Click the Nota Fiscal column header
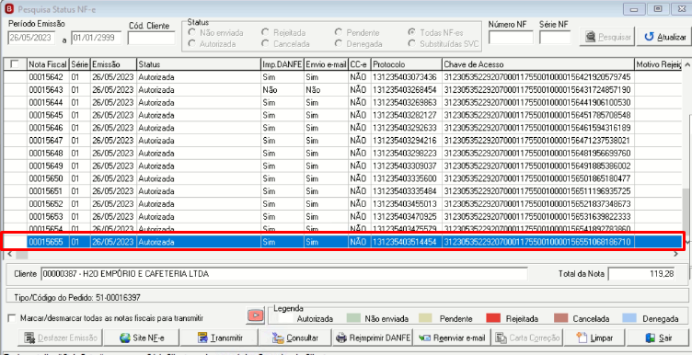 pos(48,64)
